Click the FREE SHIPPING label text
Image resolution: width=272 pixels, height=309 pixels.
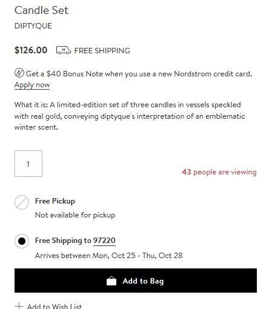pyautogui.click(x=102, y=51)
